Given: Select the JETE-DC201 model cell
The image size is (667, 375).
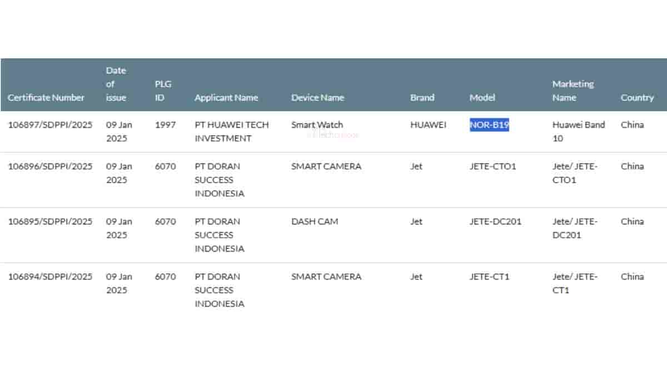Looking at the screenshot, I should tap(495, 222).
